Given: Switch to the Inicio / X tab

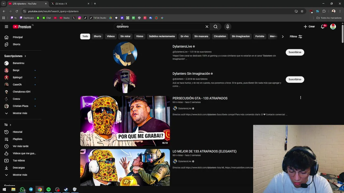Looking at the screenshot, I should tap(71, 4).
